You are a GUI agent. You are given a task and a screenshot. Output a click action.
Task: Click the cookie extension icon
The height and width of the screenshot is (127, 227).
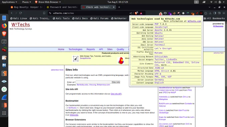tap(174, 13)
